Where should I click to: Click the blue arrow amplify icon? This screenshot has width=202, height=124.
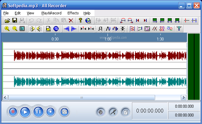coord(115,29)
